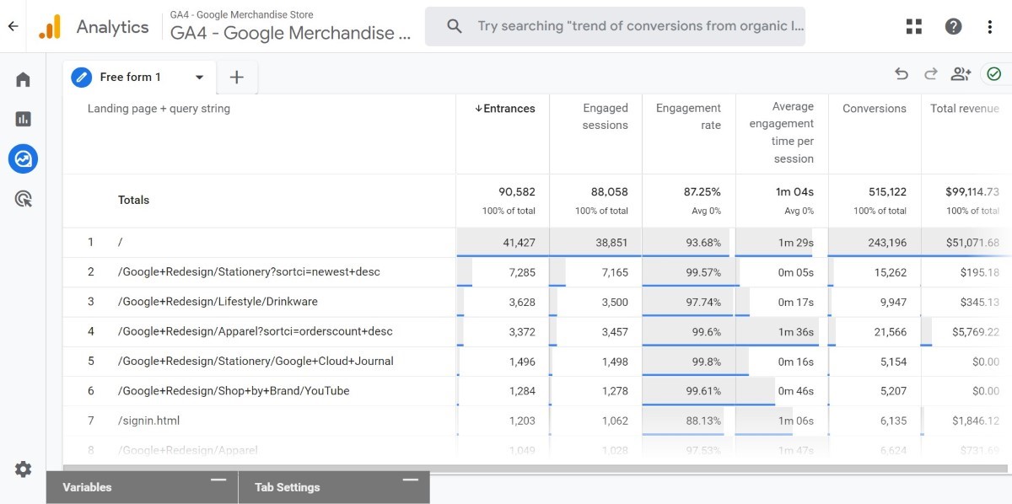Click the green checkmark status icon
Viewport: 1012px width, 504px height.
[994, 74]
